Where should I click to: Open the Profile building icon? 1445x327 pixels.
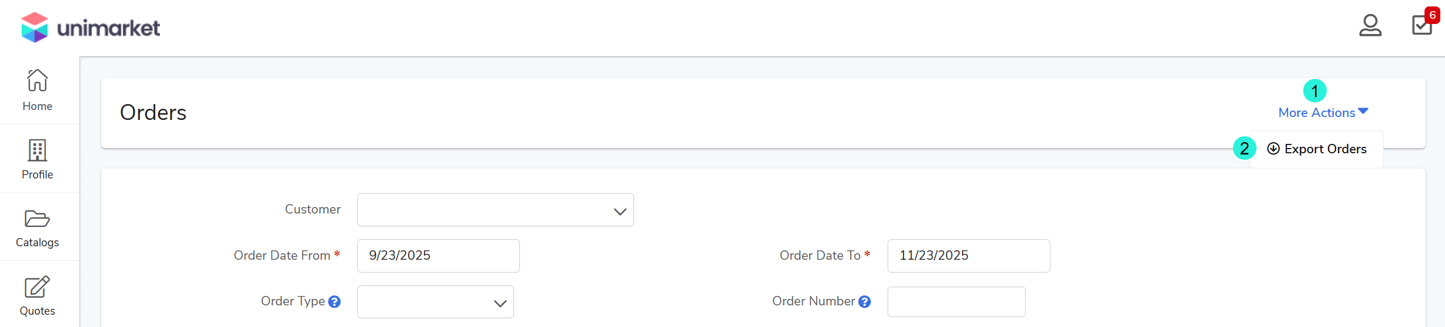(37, 150)
